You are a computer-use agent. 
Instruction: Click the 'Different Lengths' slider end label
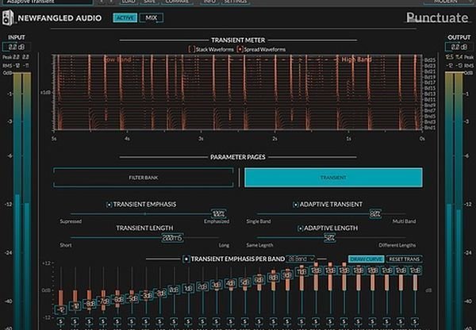coord(397,245)
